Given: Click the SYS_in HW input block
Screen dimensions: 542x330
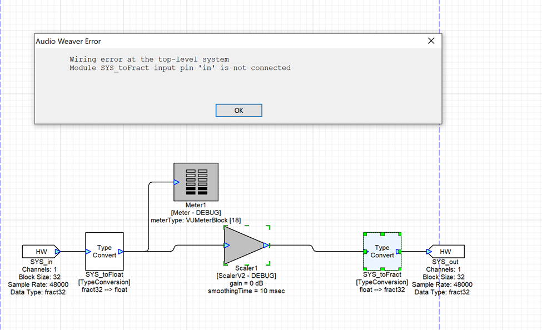Looking at the screenshot, I should (38, 251).
